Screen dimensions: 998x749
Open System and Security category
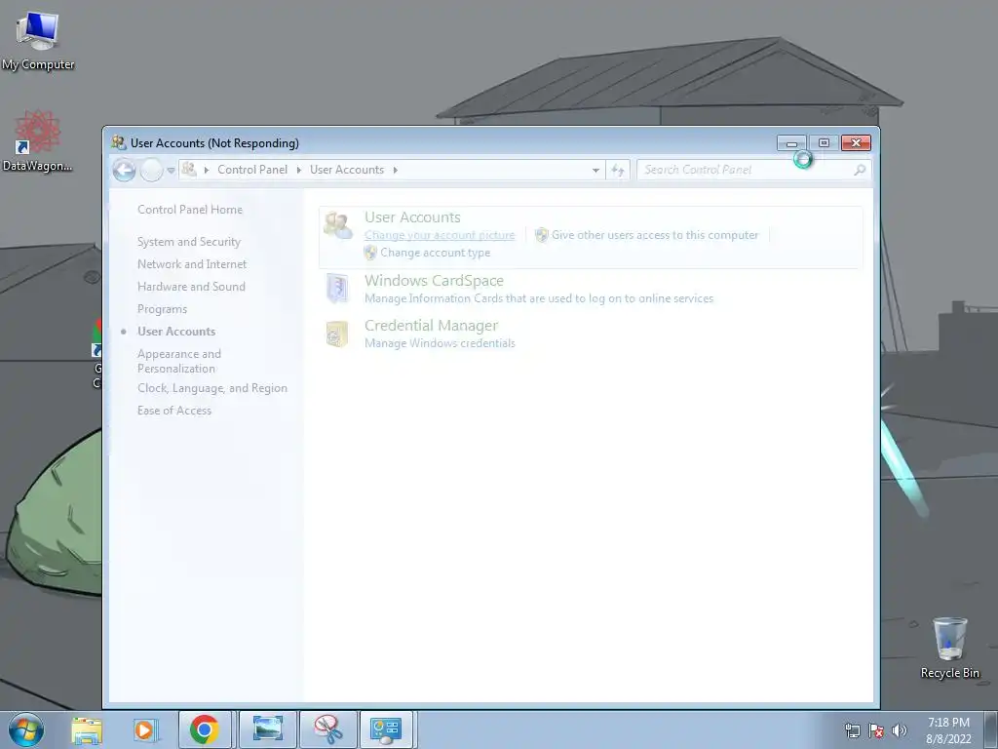189,242
